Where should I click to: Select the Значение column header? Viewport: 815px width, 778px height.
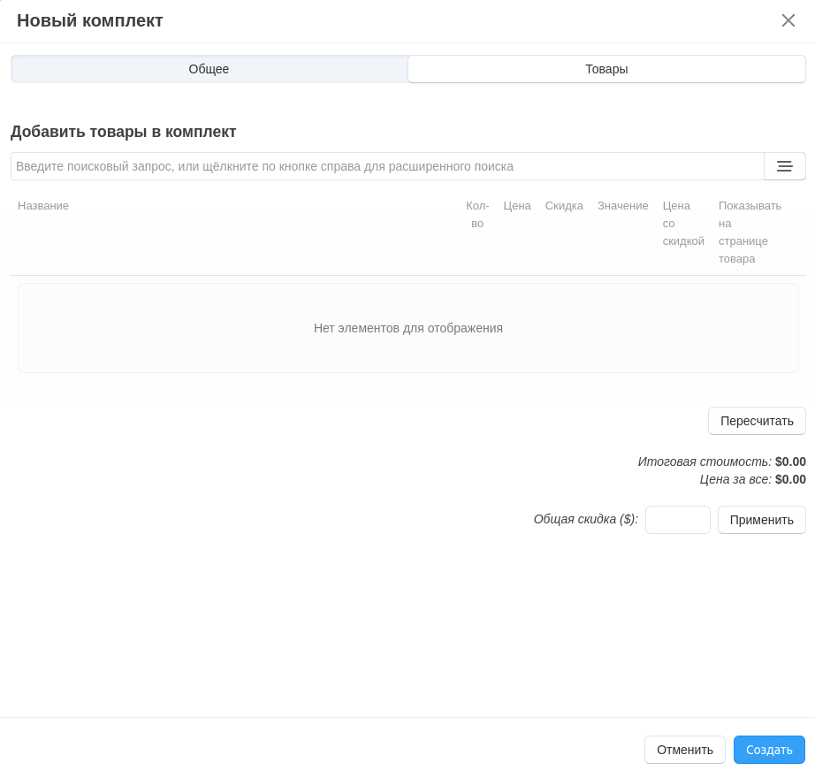click(622, 206)
